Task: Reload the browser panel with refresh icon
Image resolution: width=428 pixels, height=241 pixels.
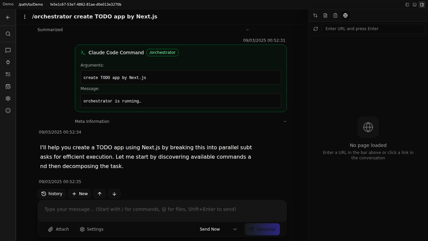Action: point(316,29)
